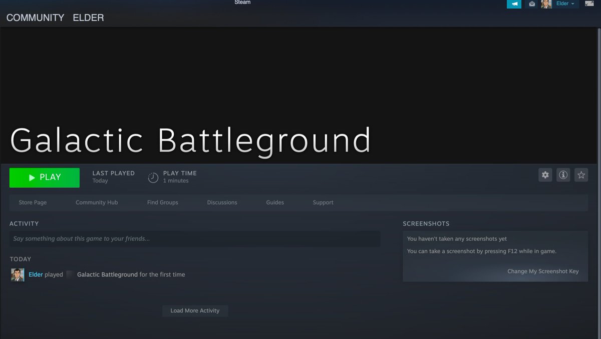
Task: Show game information icon
Action: pyautogui.click(x=563, y=175)
